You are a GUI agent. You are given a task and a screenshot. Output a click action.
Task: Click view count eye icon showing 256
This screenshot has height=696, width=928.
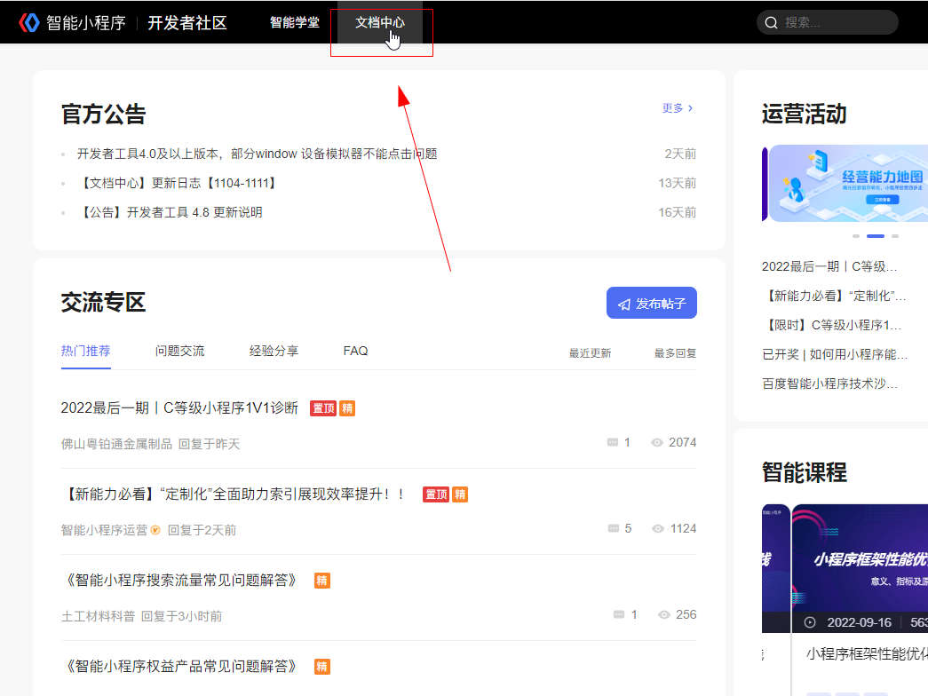click(664, 614)
